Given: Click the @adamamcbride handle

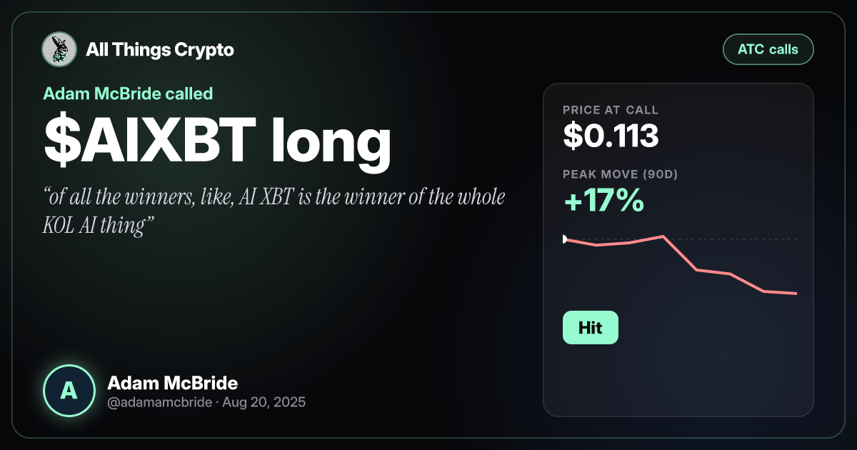Looking at the screenshot, I should 159,402.
